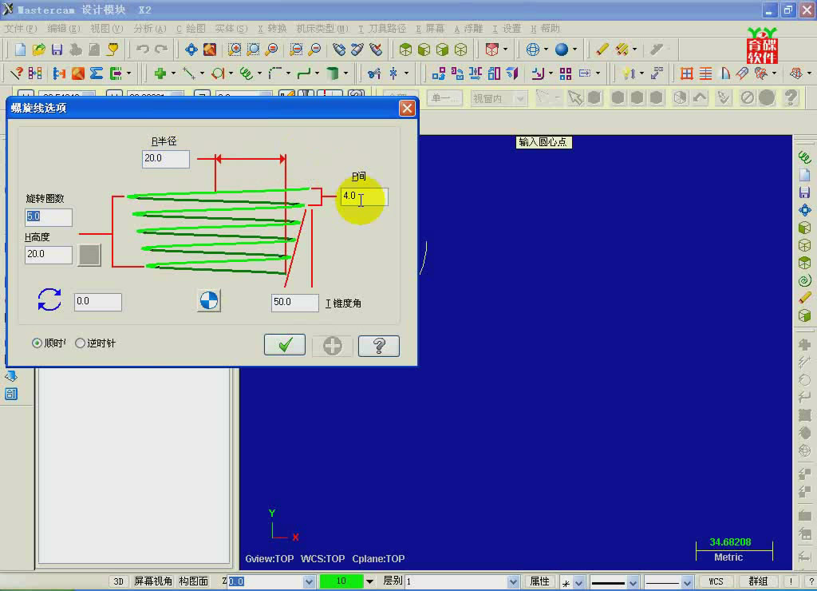Screen dimensions: 817x591
Task: Click the blue Sigma icon
Action: 97,73
